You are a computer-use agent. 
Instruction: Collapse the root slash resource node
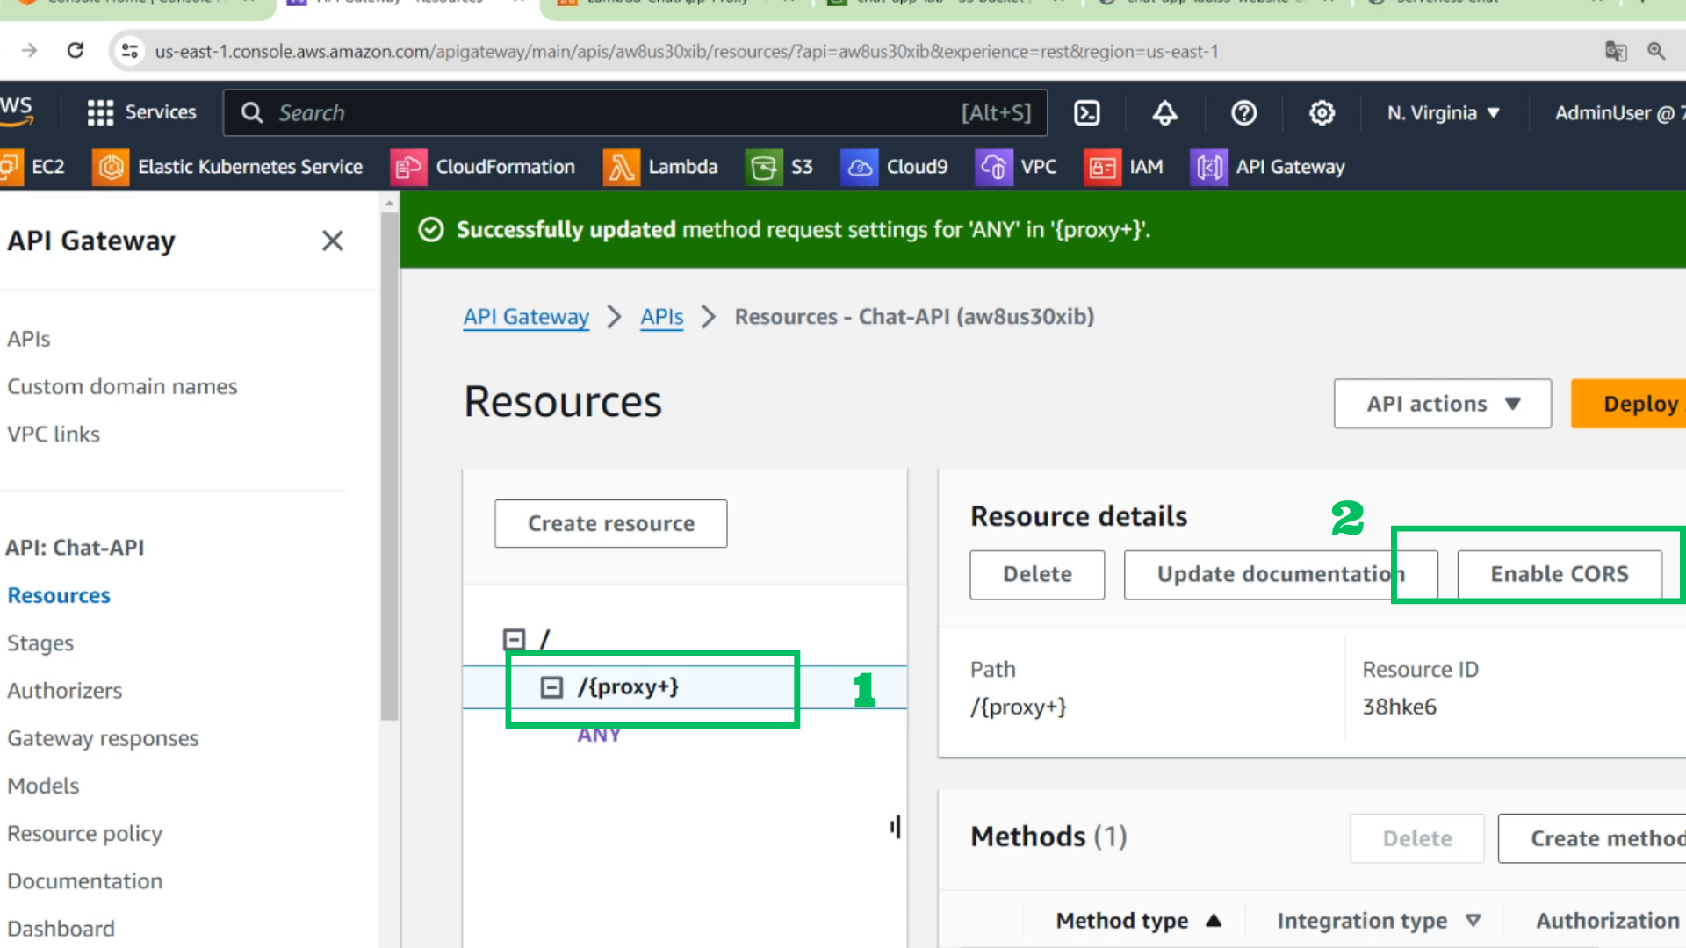(x=515, y=639)
